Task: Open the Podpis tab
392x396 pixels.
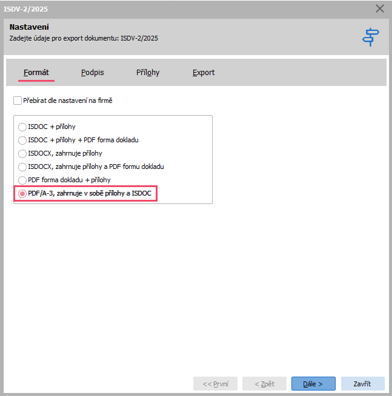Action: pyautogui.click(x=93, y=73)
